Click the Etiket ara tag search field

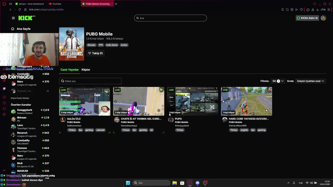pos(90,81)
